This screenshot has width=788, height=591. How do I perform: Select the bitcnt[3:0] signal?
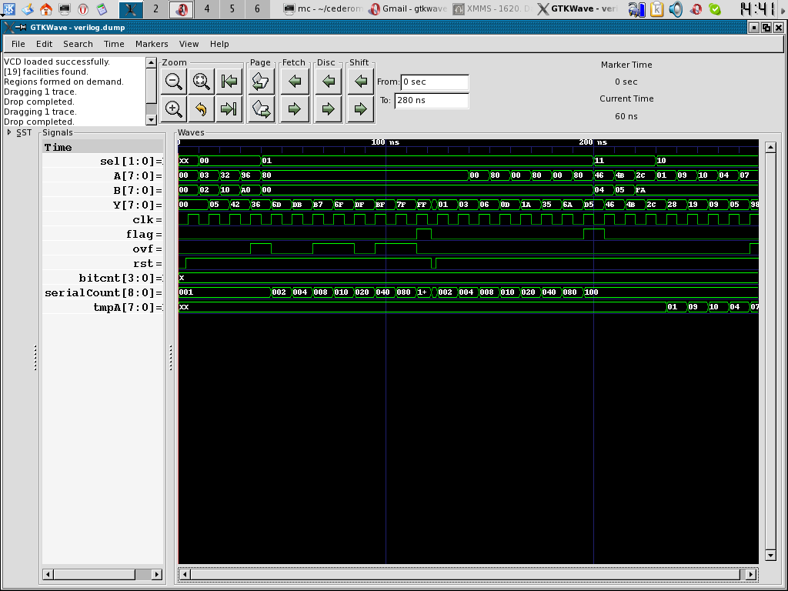[120, 278]
